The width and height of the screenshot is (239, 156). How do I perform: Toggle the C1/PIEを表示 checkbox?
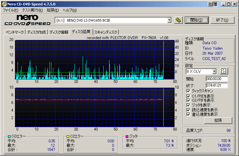pyautogui.click(x=188, y=96)
